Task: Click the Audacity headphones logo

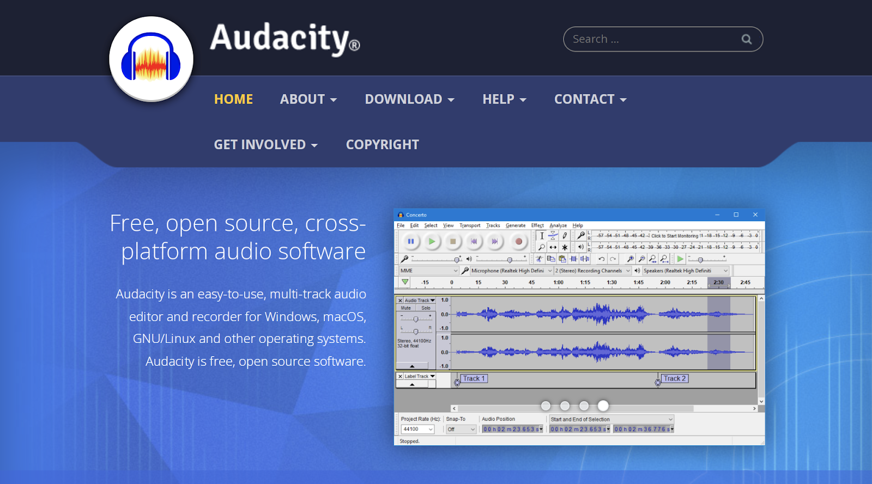Action: click(x=151, y=59)
